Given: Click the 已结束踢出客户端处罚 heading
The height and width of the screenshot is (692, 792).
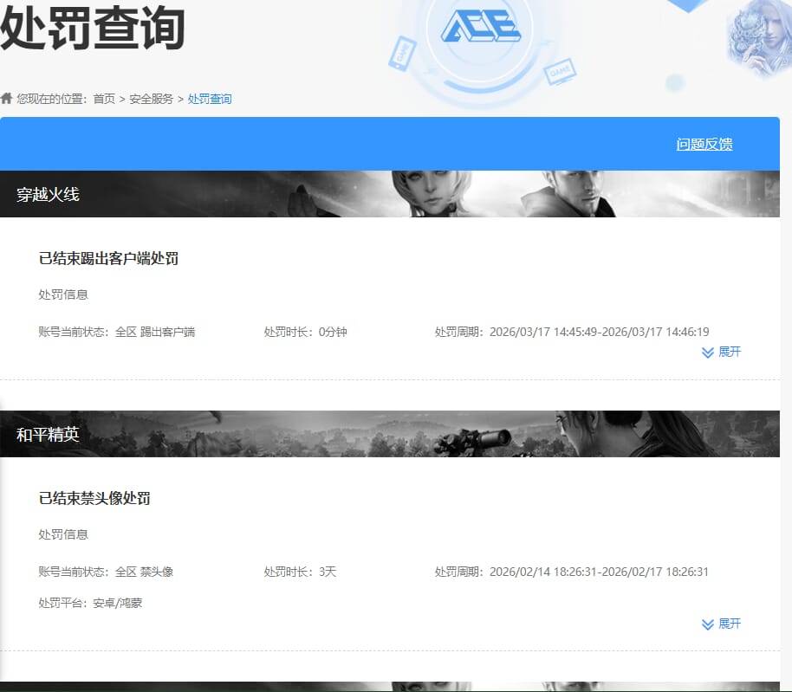Looking at the screenshot, I should (108, 258).
